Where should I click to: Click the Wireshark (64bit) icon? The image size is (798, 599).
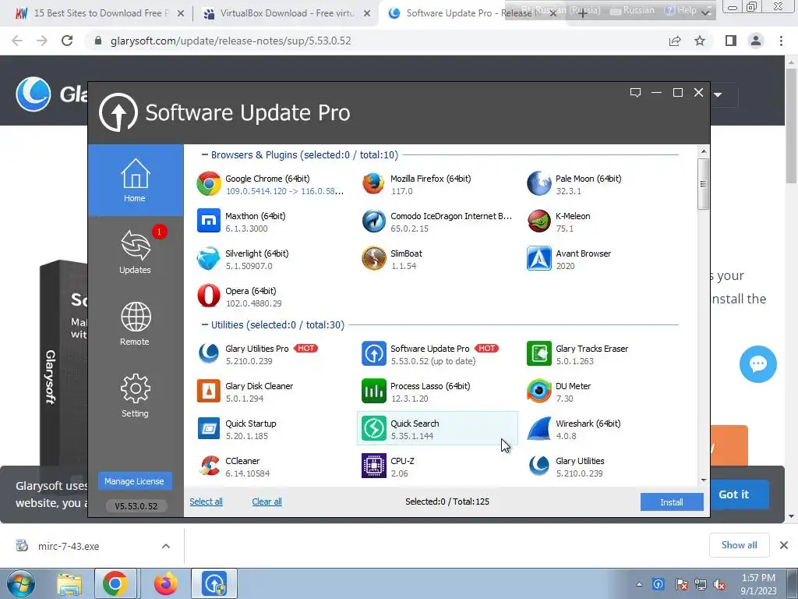[x=539, y=428]
